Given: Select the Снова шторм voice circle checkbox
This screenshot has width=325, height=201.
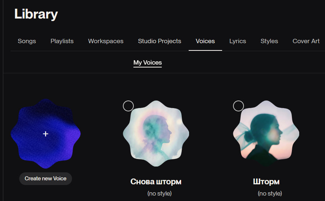Looking at the screenshot, I should click(x=128, y=106).
